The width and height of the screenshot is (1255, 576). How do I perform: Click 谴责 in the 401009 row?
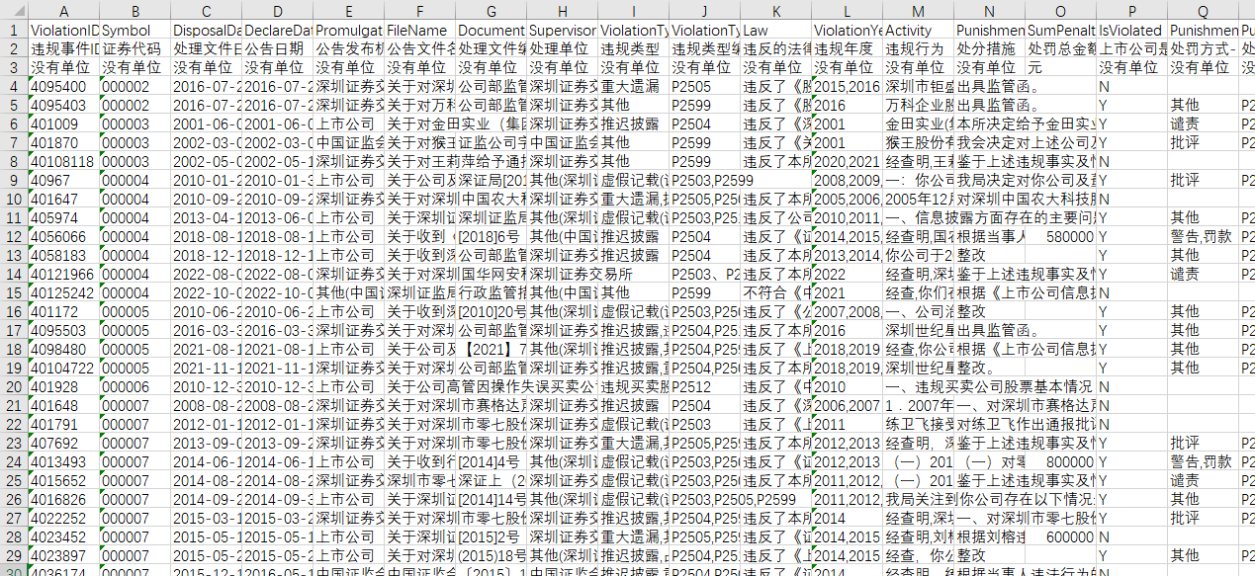pos(1203,124)
